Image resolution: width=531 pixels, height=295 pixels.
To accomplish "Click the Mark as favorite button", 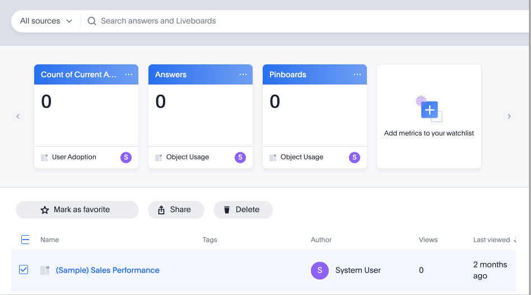I will click(x=77, y=210).
